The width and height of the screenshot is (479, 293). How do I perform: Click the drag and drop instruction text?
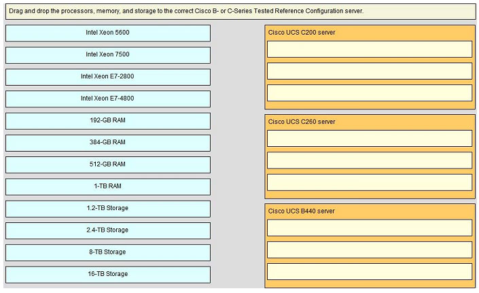186,11
